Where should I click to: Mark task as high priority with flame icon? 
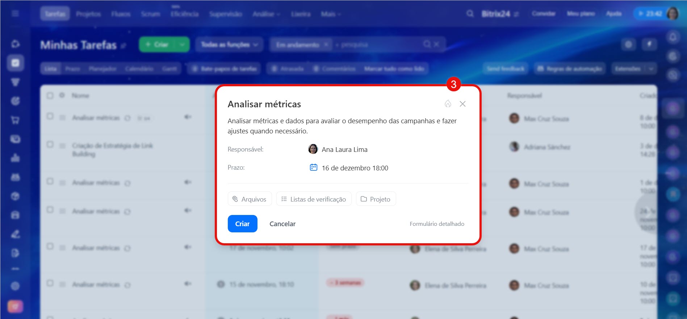(448, 104)
